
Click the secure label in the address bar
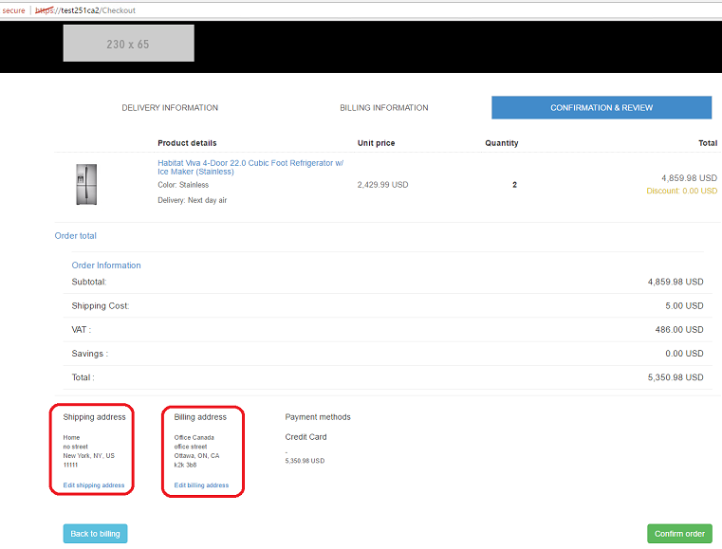pyautogui.click(x=12, y=10)
